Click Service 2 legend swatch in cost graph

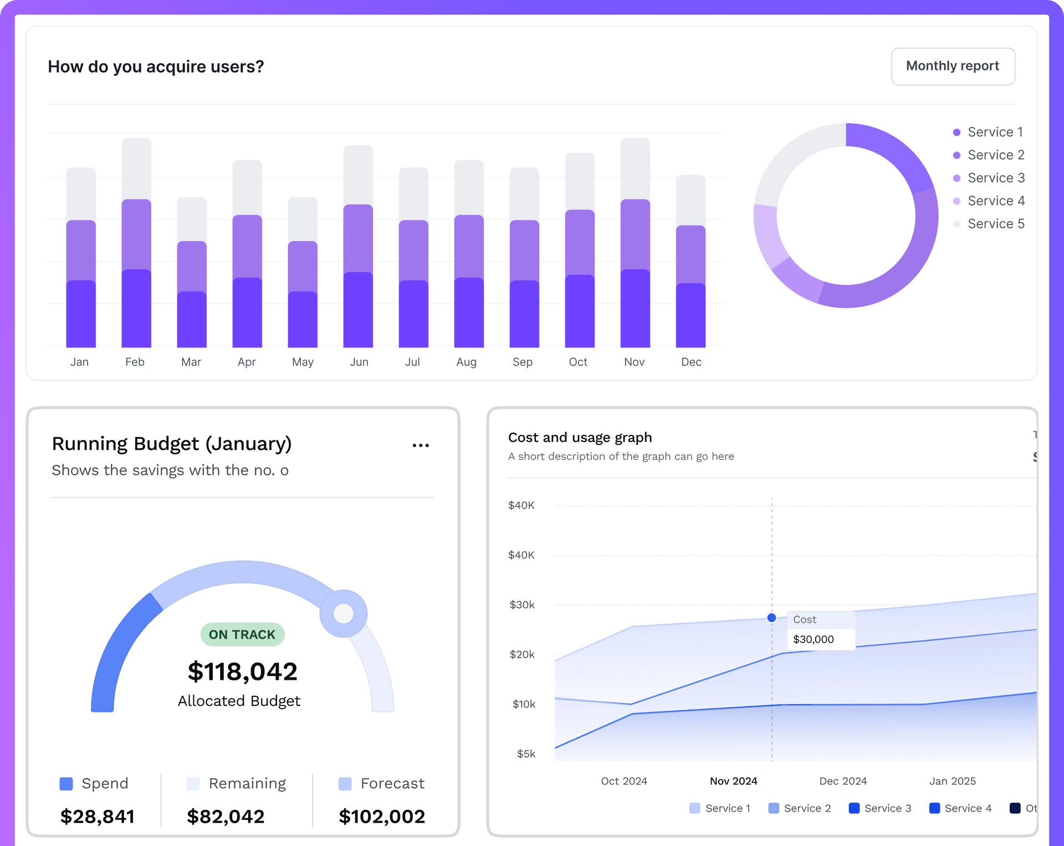coord(774,808)
